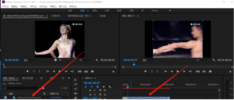Click the Insert button in Source monitor
This screenshot has width=234, height=100.
[80, 71]
